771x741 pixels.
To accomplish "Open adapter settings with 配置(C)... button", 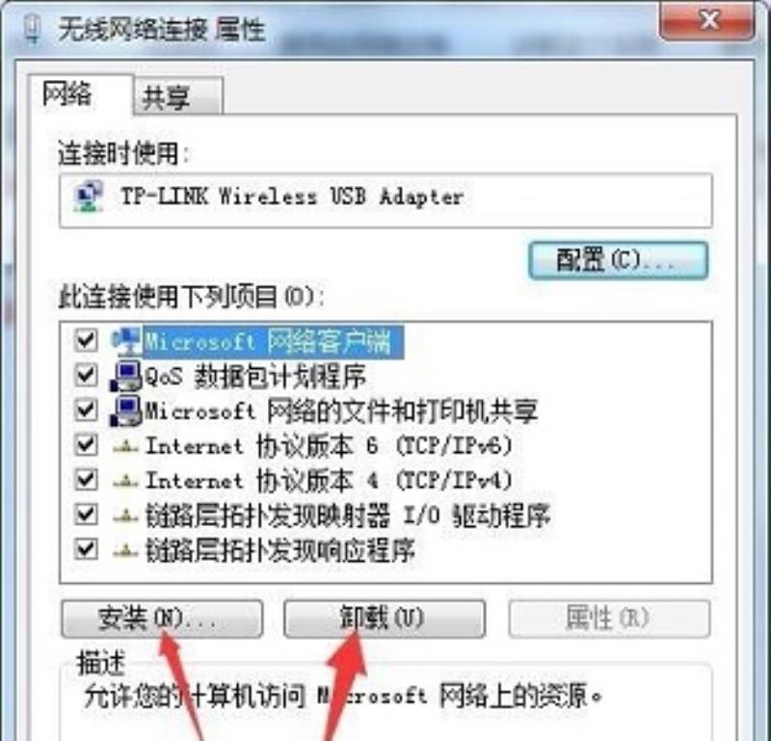I will point(618,260).
